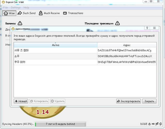
Task: Open the File menu
Action: pyautogui.click(x=5, y=8)
